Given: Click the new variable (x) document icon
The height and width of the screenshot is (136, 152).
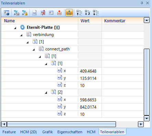Looking at the screenshot, I should (34, 13).
